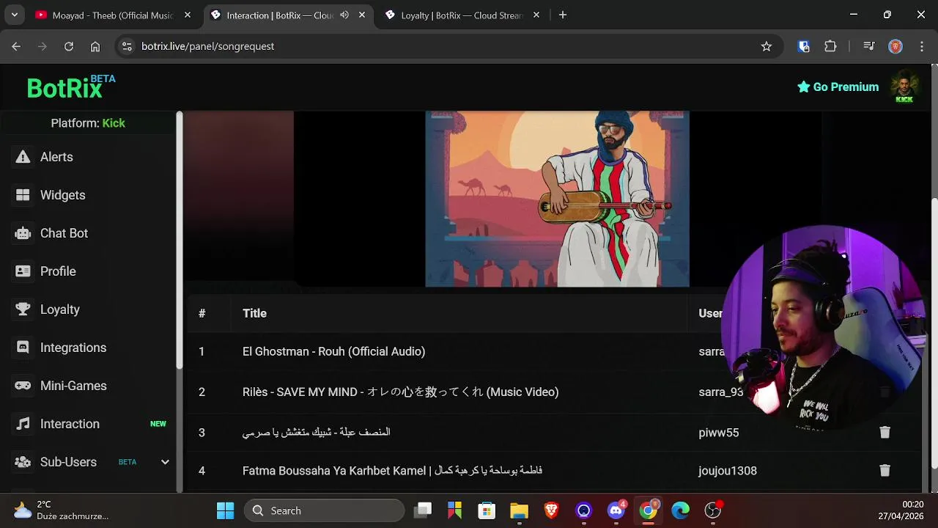
Task: Open a new browser tab
Action: pyautogui.click(x=563, y=15)
